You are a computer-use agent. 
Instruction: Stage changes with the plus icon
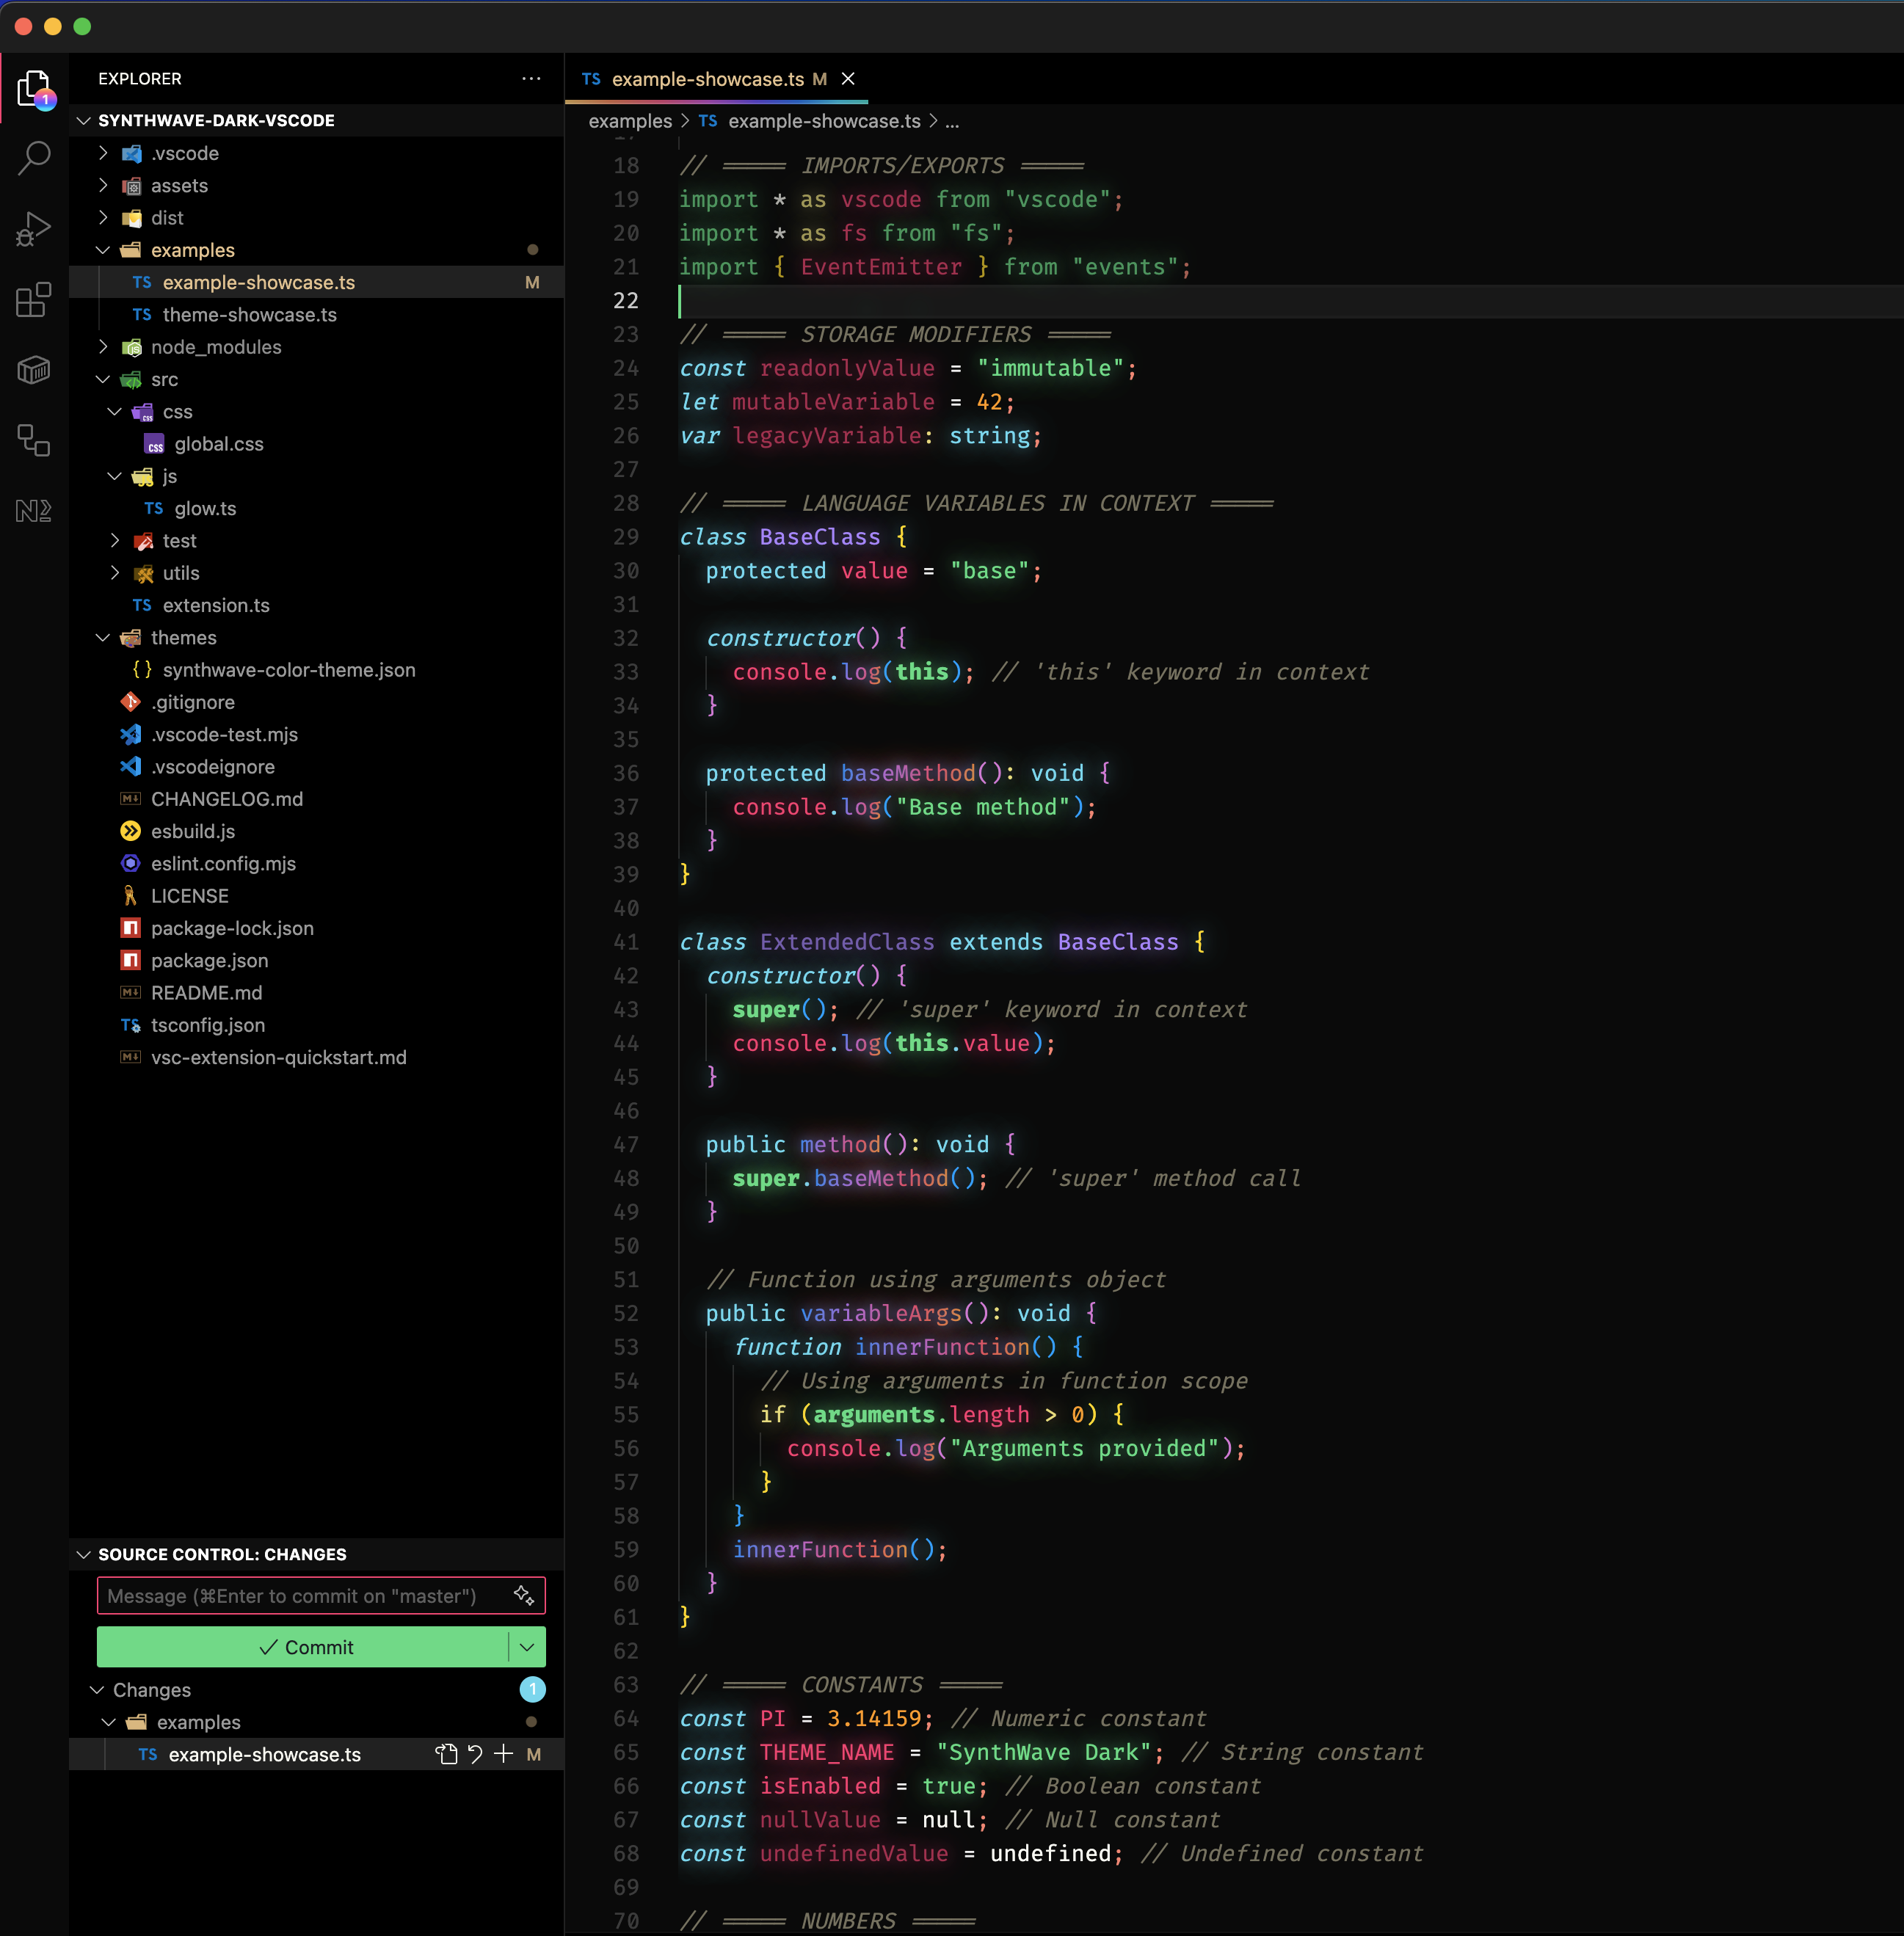point(504,1754)
